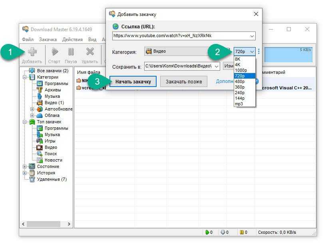Click the Ссылка (URL) input field
Image resolution: width=330 pixels, height=245 pixels.
(181, 36)
